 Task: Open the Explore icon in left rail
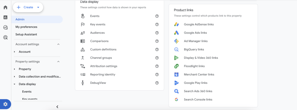[6, 27]
